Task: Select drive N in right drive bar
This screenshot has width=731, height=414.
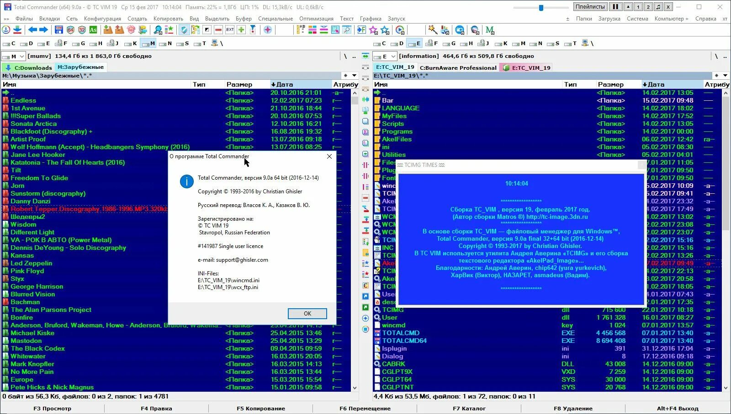Action: [x=535, y=43]
